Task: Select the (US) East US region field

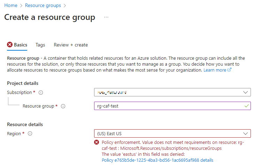Action: (x=167, y=133)
